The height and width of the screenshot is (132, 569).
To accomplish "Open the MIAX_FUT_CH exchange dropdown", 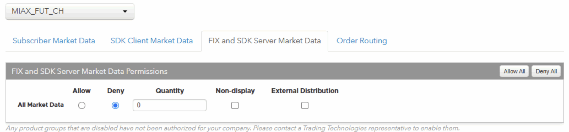I will [x=70, y=11].
